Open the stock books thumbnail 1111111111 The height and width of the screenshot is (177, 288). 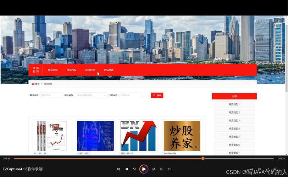click(x=52, y=136)
